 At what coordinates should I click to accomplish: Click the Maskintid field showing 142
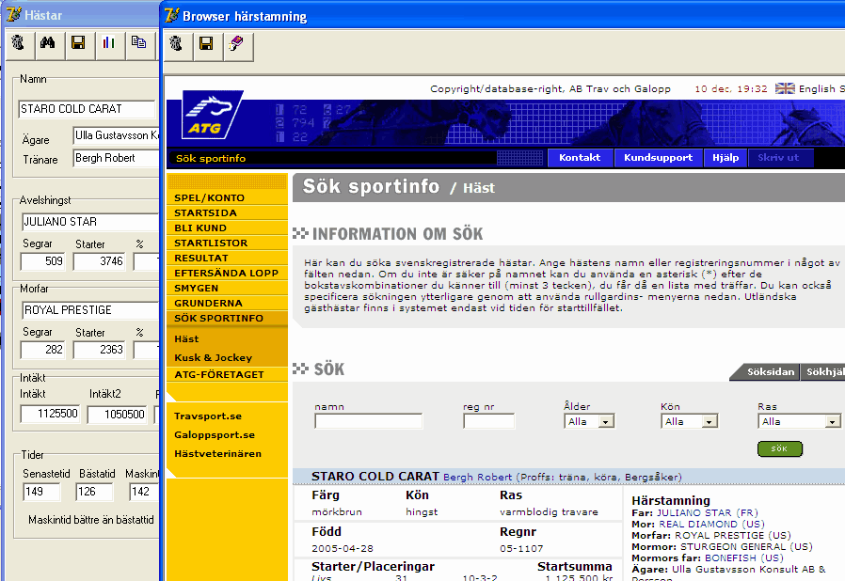point(144,492)
